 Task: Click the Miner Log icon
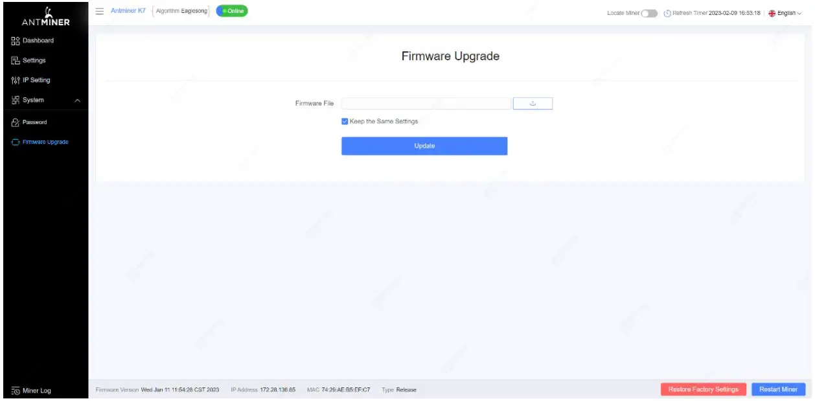(x=16, y=391)
